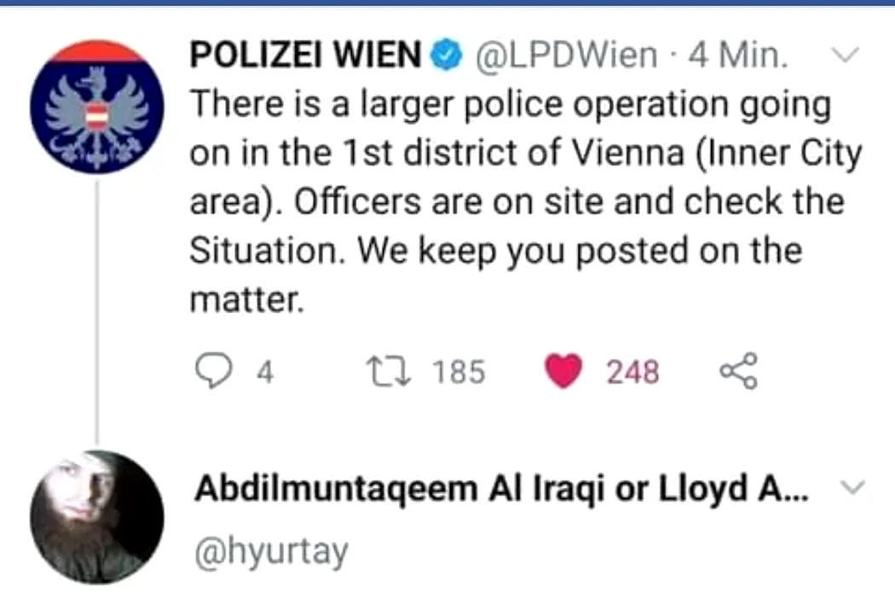Expand the Polizei Wien tweet options chevron
This screenshot has height=597, width=895.
[846, 55]
